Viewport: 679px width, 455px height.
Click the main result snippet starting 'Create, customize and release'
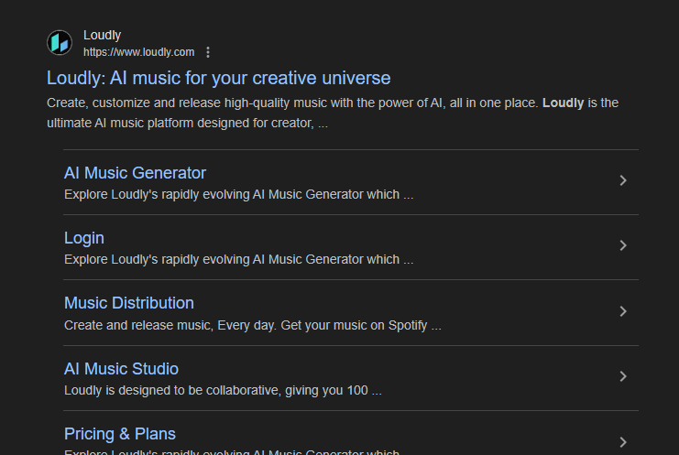[333, 113]
